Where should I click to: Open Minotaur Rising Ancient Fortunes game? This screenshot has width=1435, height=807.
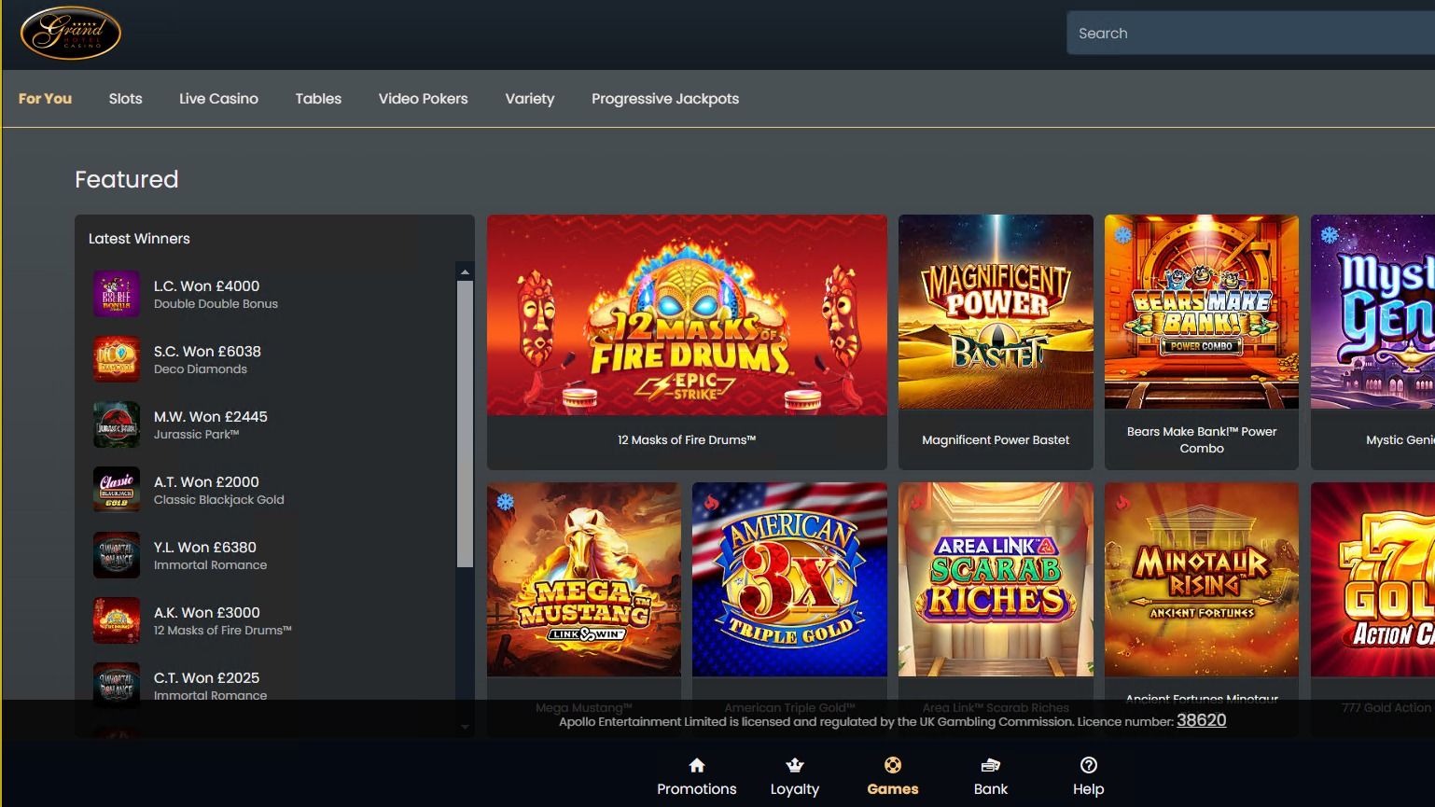pyautogui.click(x=1202, y=579)
